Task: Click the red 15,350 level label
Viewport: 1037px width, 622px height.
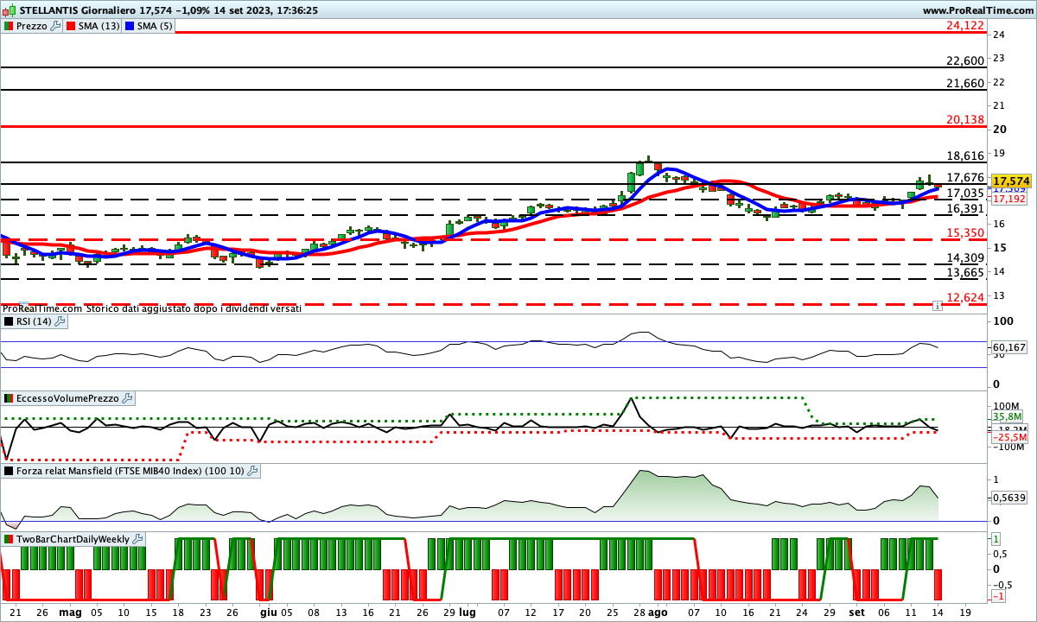Action: click(965, 232)
